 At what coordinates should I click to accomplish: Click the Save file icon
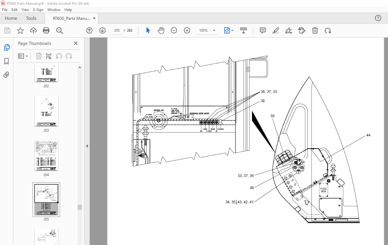coord(7,30)
